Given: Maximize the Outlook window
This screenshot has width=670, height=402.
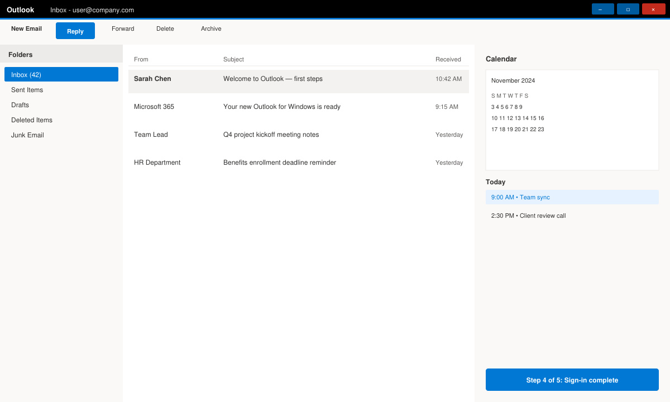Looking at the screenshot, I should click(x=628, y=9).
